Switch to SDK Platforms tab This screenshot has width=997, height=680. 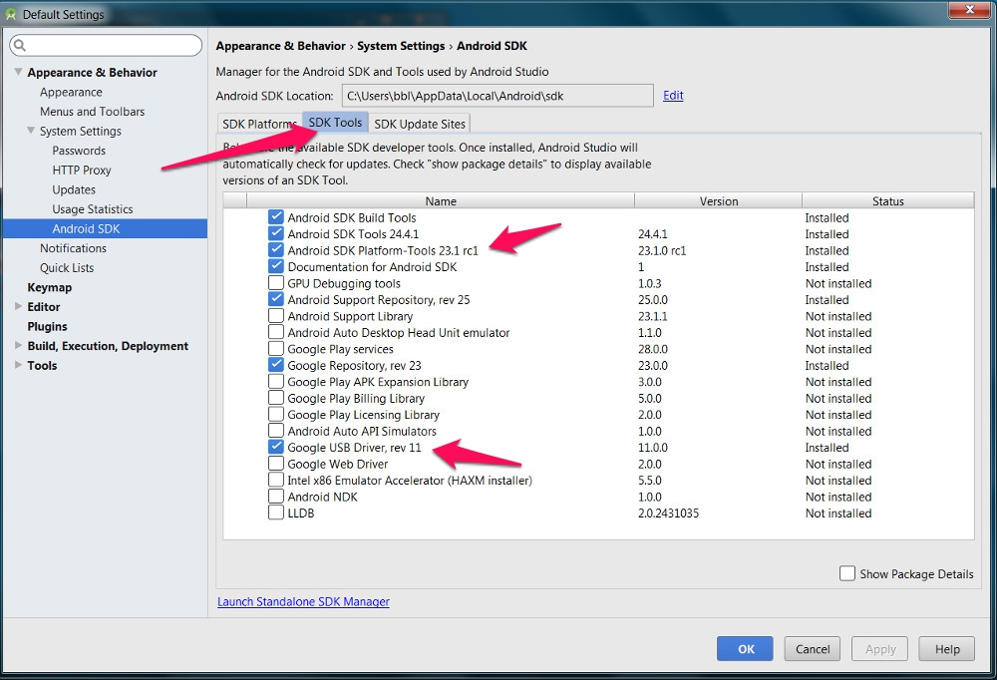click(259, 124)
